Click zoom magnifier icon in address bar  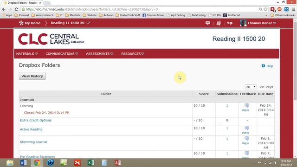[261, 9]
